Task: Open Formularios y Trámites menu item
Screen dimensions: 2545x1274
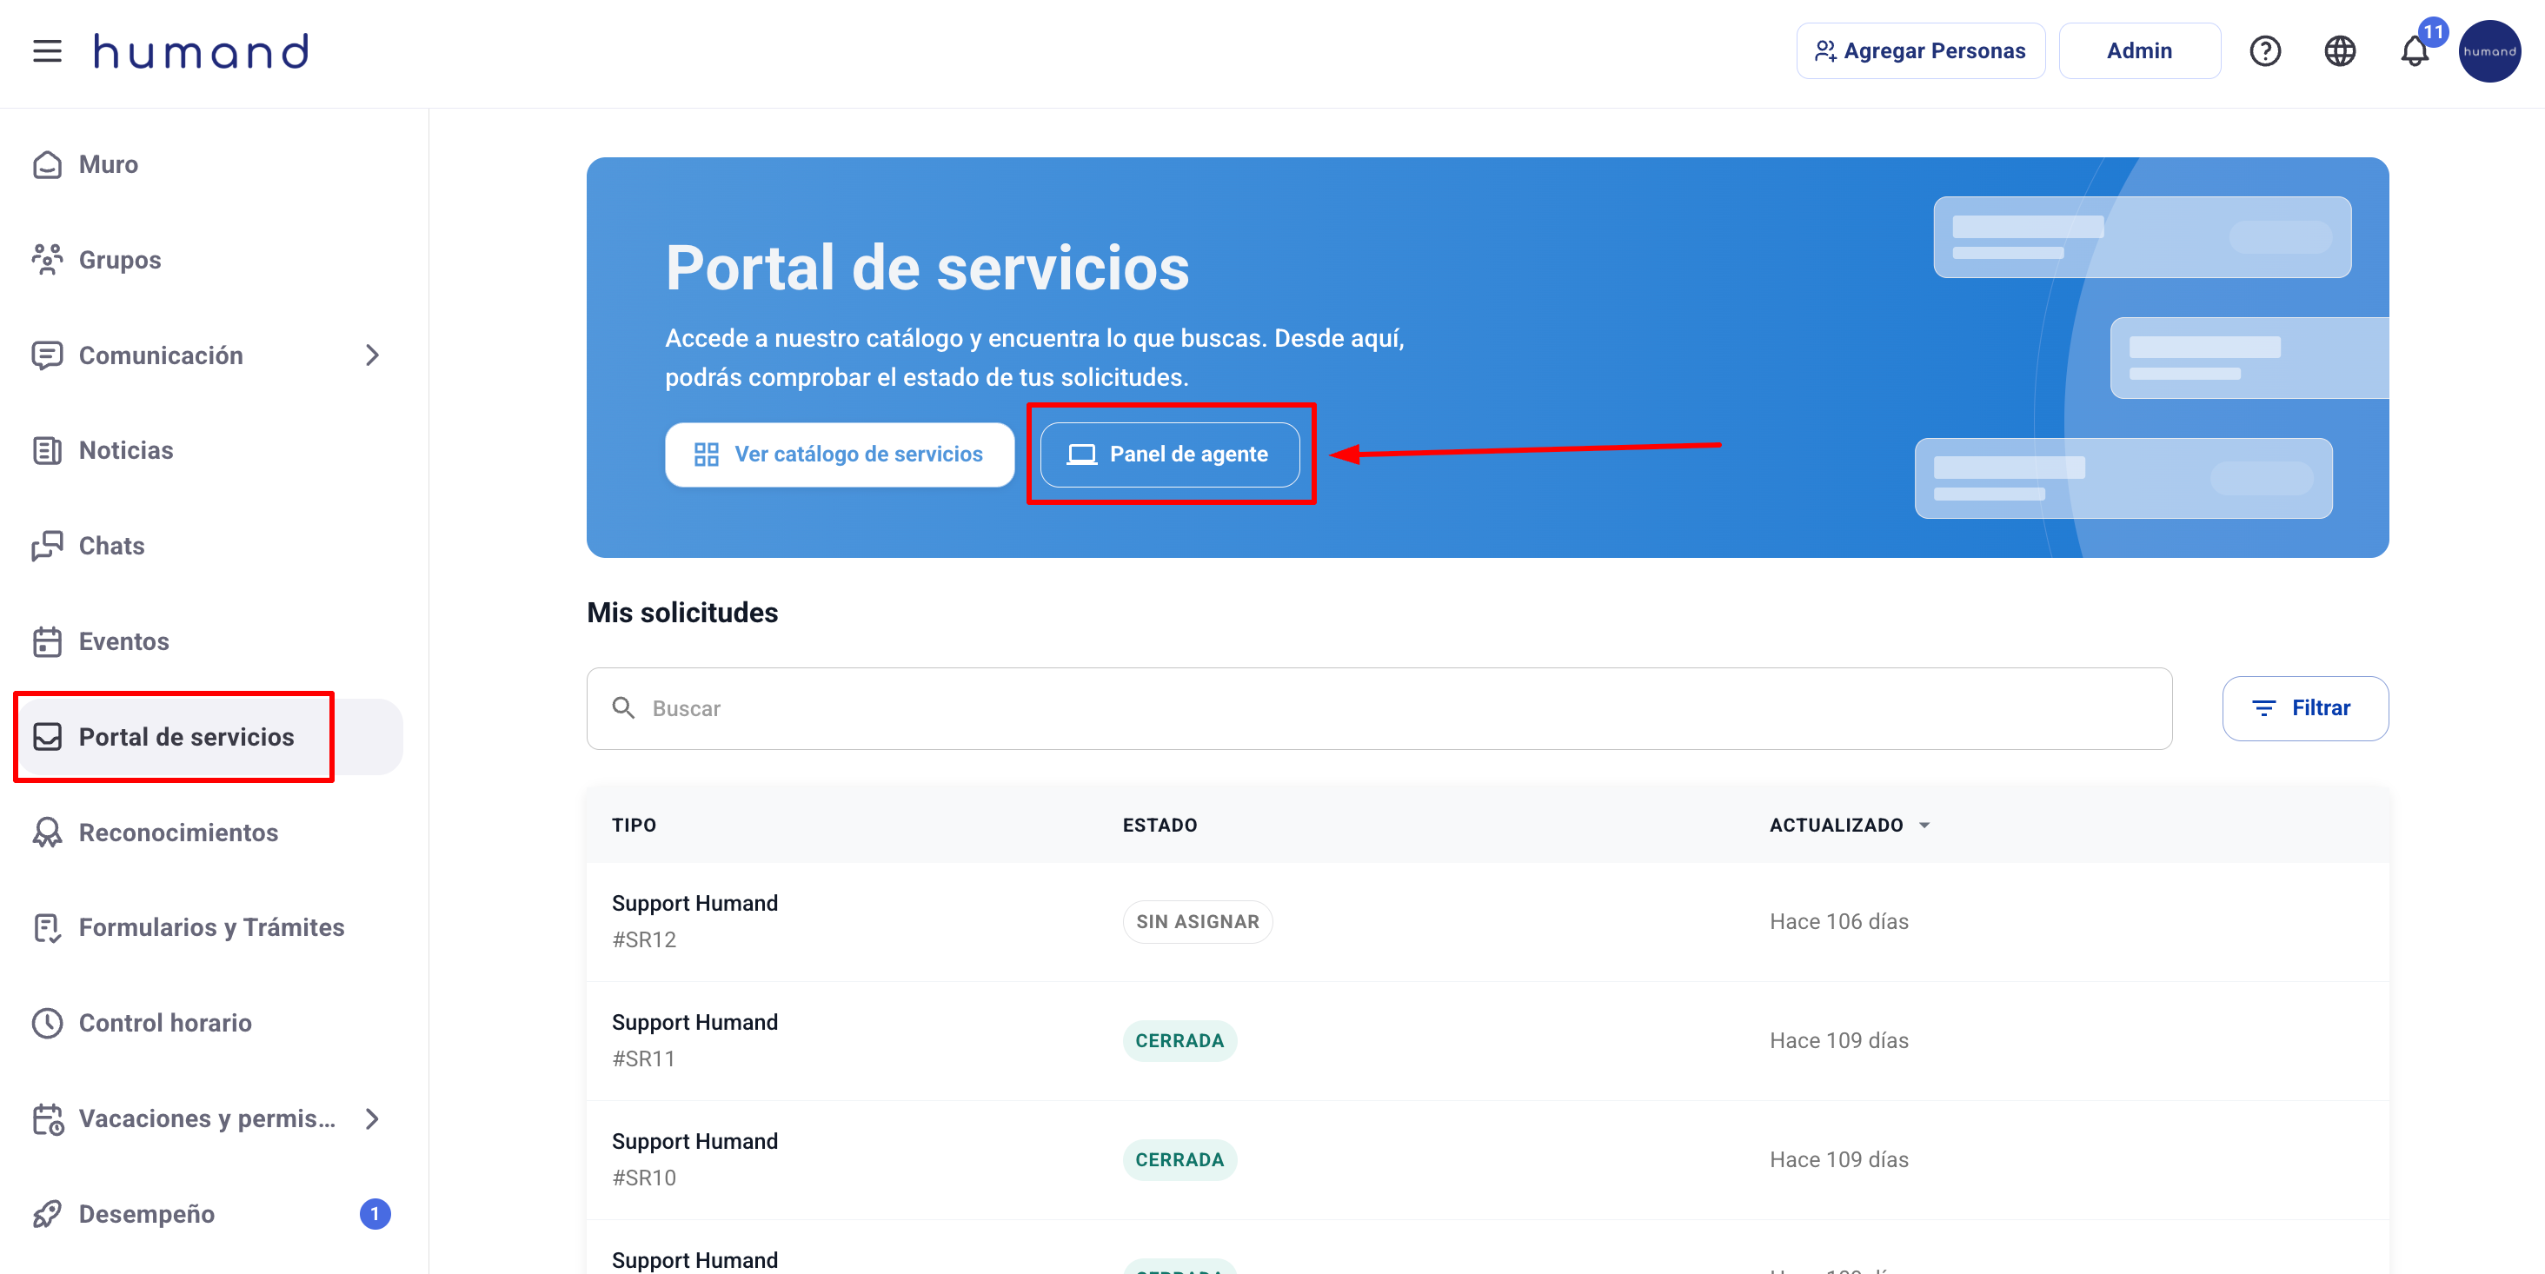Action: (x=210, y=927)
